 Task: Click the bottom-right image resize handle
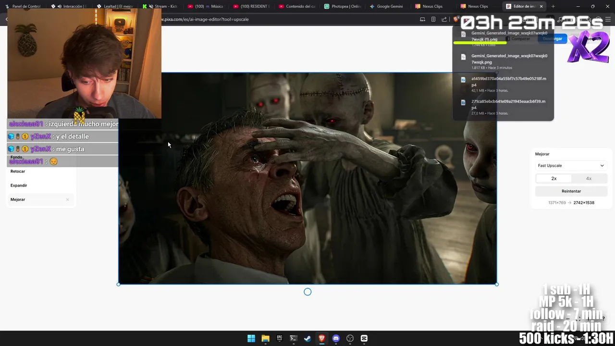coord(497,284)
